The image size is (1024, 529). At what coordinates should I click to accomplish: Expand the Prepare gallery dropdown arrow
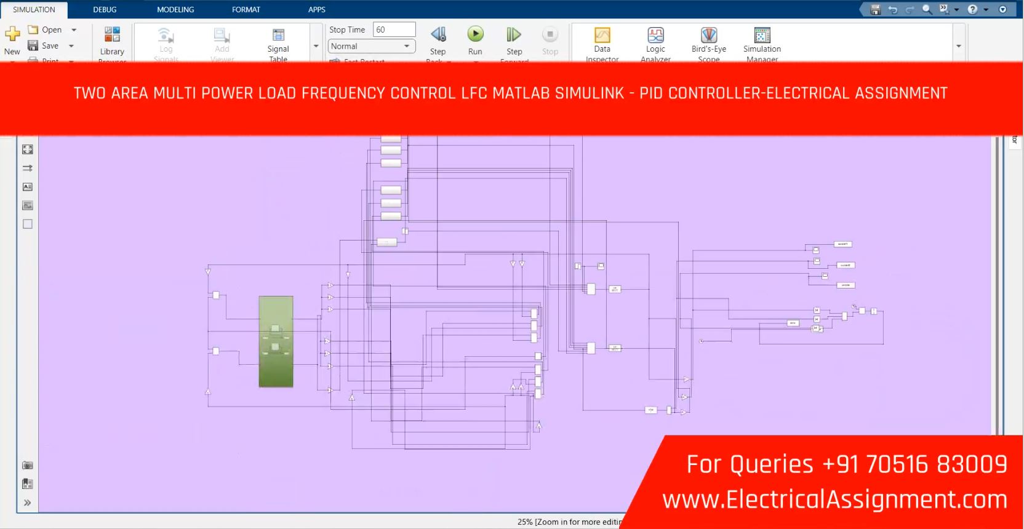point(316,46)
